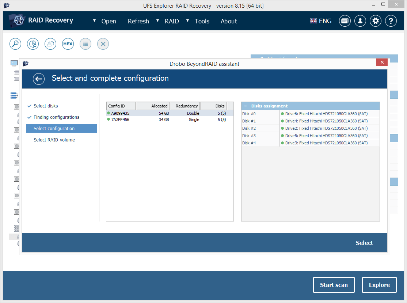Open the Open menu

point(109,21)
